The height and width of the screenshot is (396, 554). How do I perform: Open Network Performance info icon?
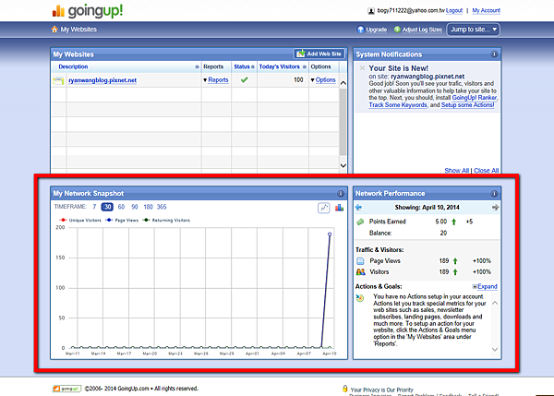pos(494,194)
